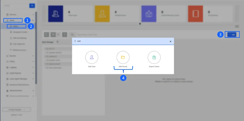Viewport: 244px width, 121px height.
Task: Choose the Import Users option
Action: coord(154,59)
